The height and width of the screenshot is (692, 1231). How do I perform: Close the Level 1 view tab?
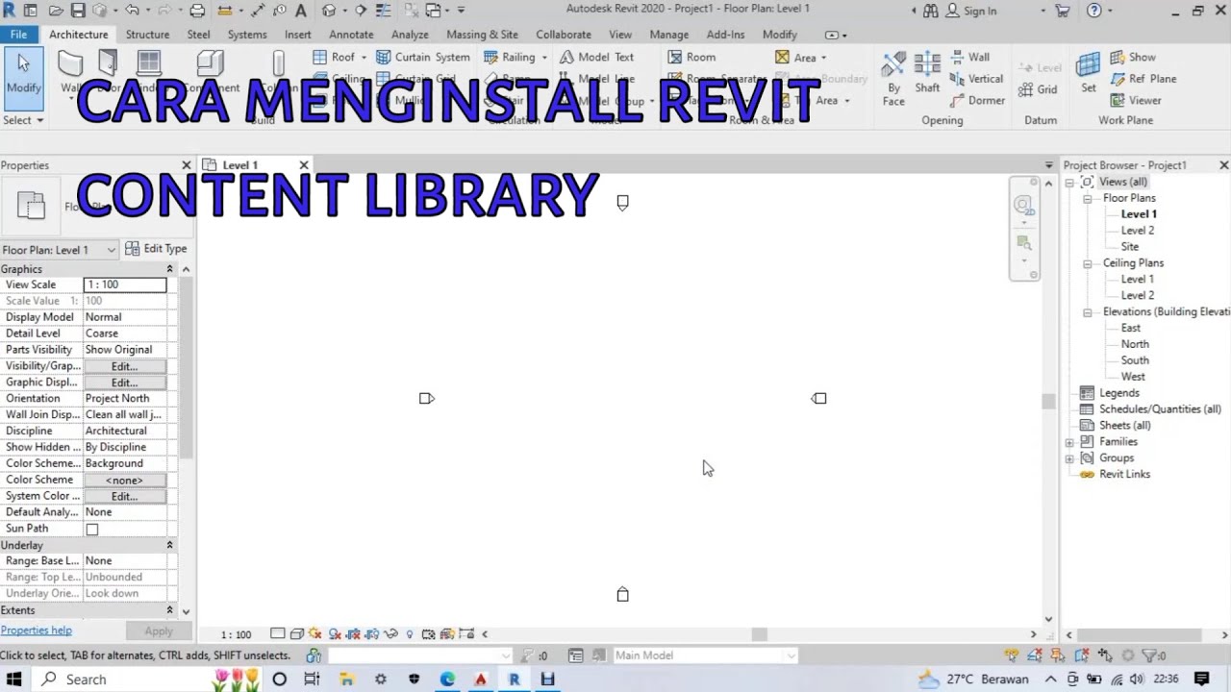pos(304,165)
